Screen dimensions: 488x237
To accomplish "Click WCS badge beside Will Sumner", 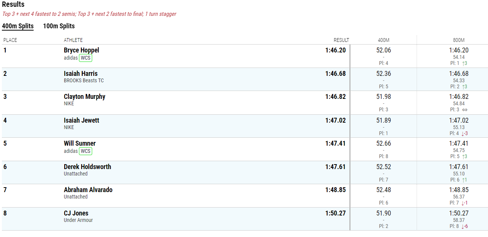I will pyautogui.click(x=86, y=151).
